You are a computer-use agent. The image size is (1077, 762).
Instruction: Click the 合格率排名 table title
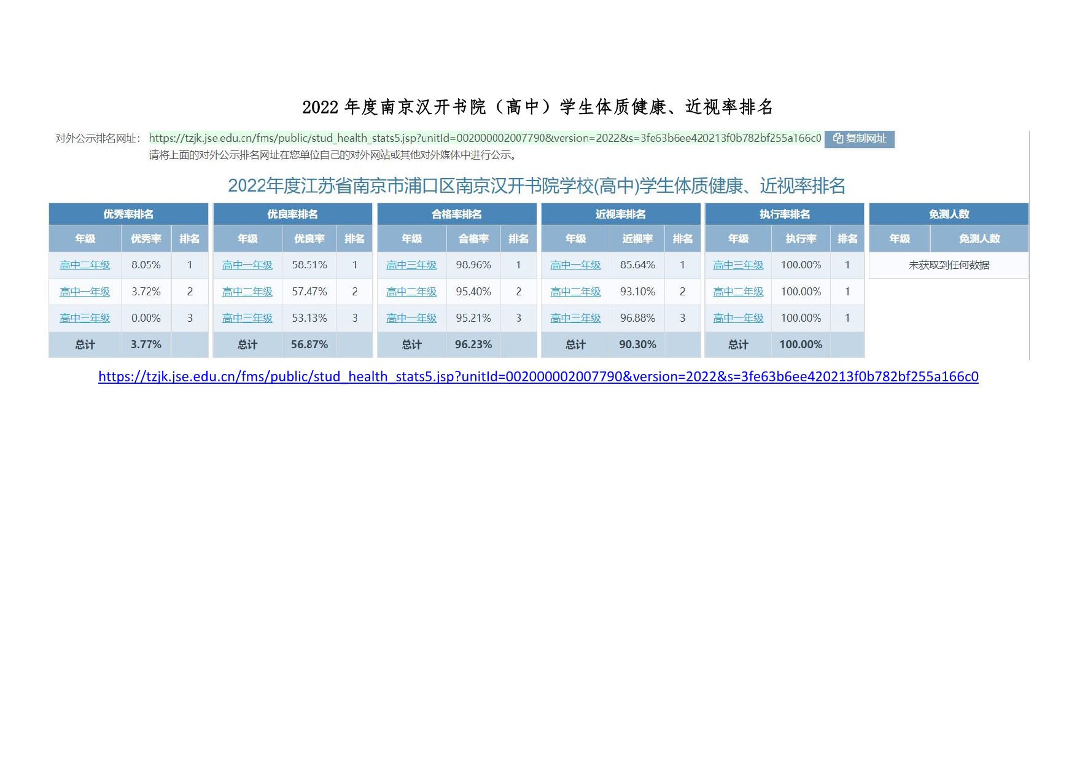click(x=456, y=214)
